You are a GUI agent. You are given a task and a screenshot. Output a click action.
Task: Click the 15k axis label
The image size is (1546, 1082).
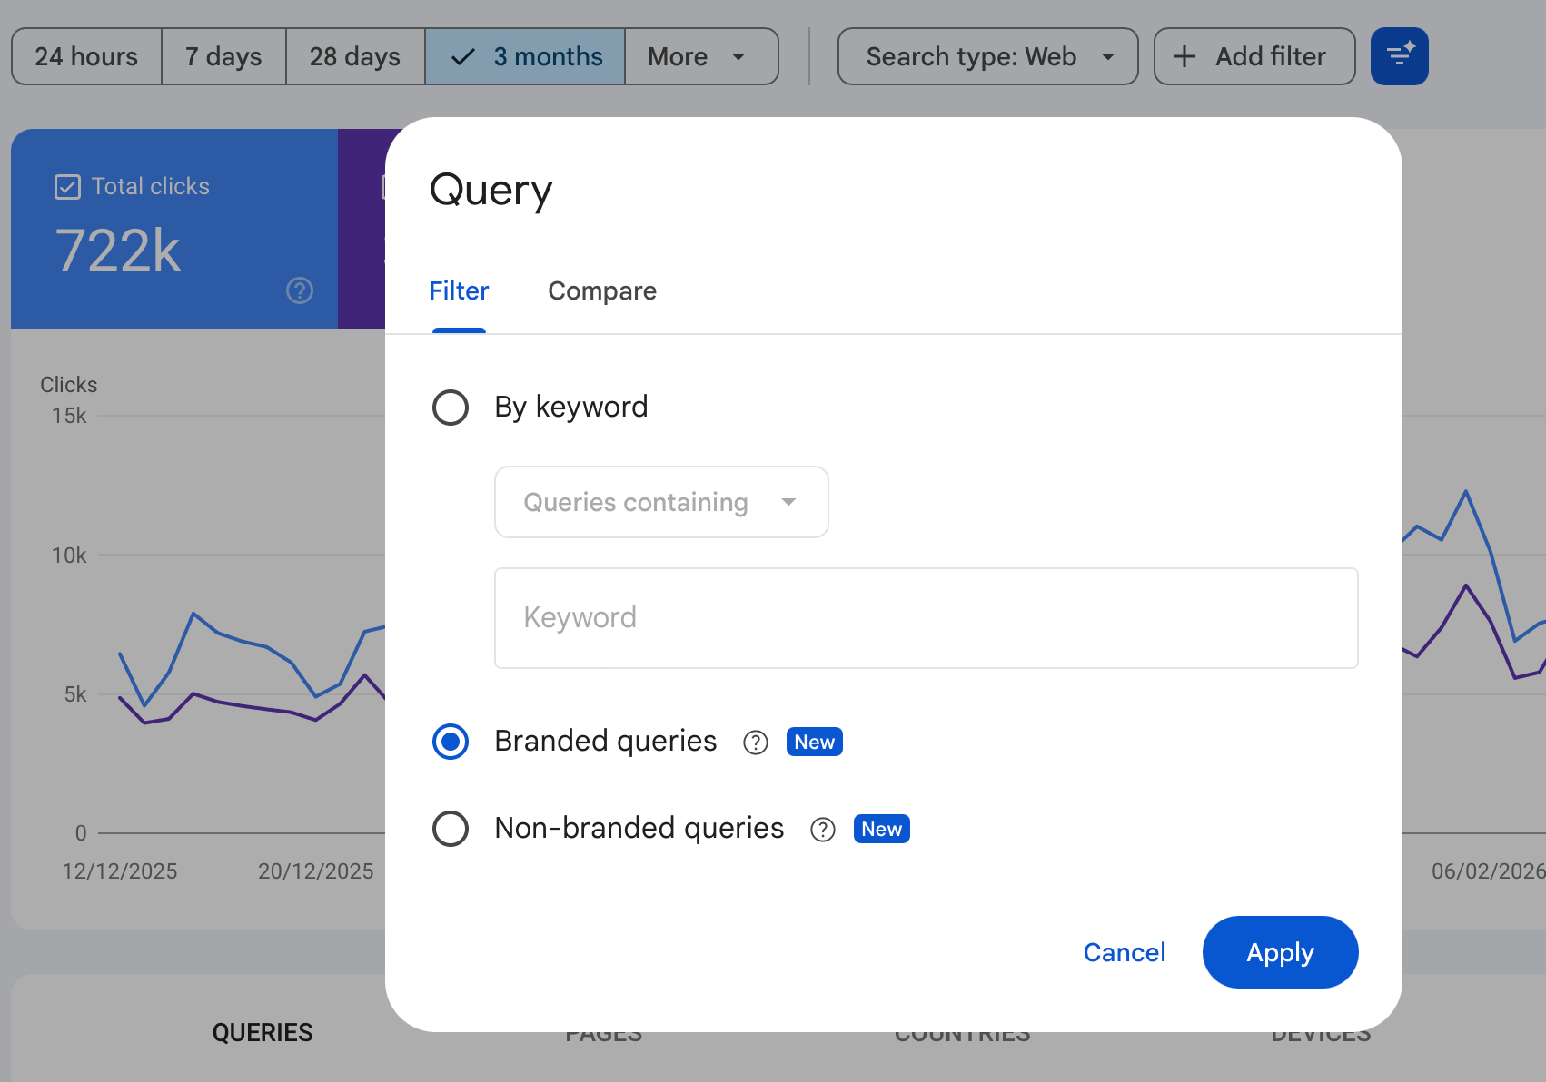click(69, 416)
